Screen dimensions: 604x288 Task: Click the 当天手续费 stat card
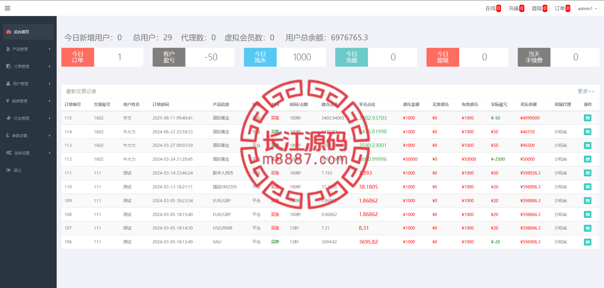point(559,57)
